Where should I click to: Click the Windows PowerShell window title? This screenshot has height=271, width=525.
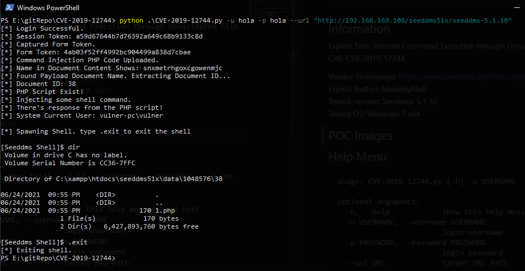pyautogui.click(x=48, y=8)
